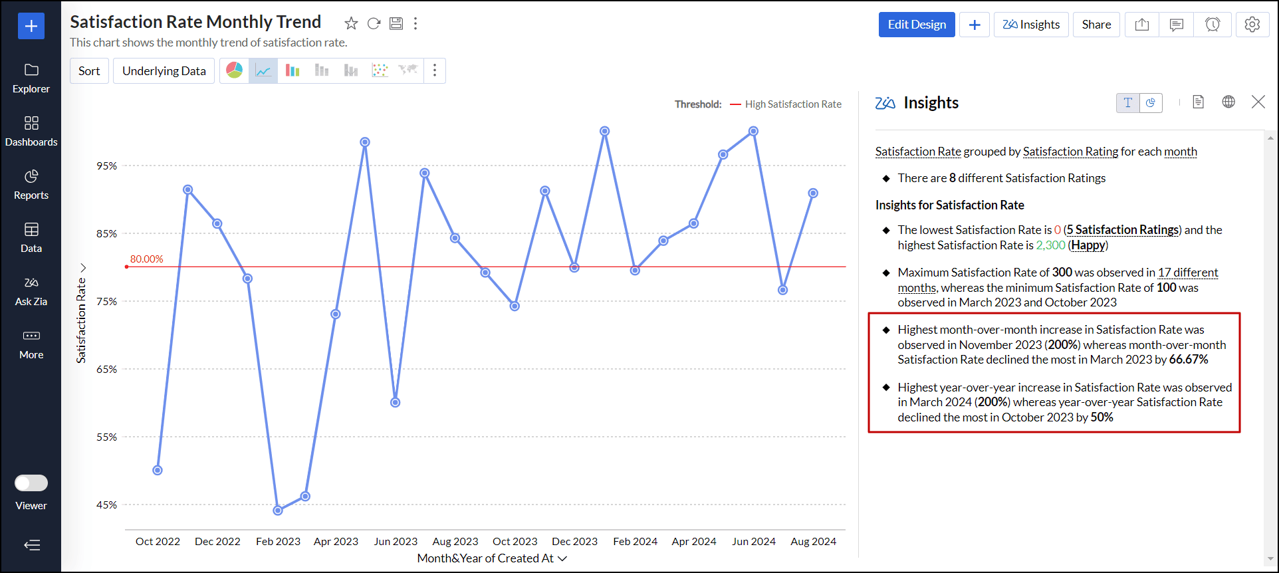
Task: Go to Ask Zia in sidebar
Action: [x=31, y=290]
